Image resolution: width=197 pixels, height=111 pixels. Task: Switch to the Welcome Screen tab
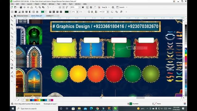(22, 16)
